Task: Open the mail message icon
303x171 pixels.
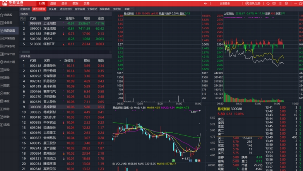Action: point(274,3)
